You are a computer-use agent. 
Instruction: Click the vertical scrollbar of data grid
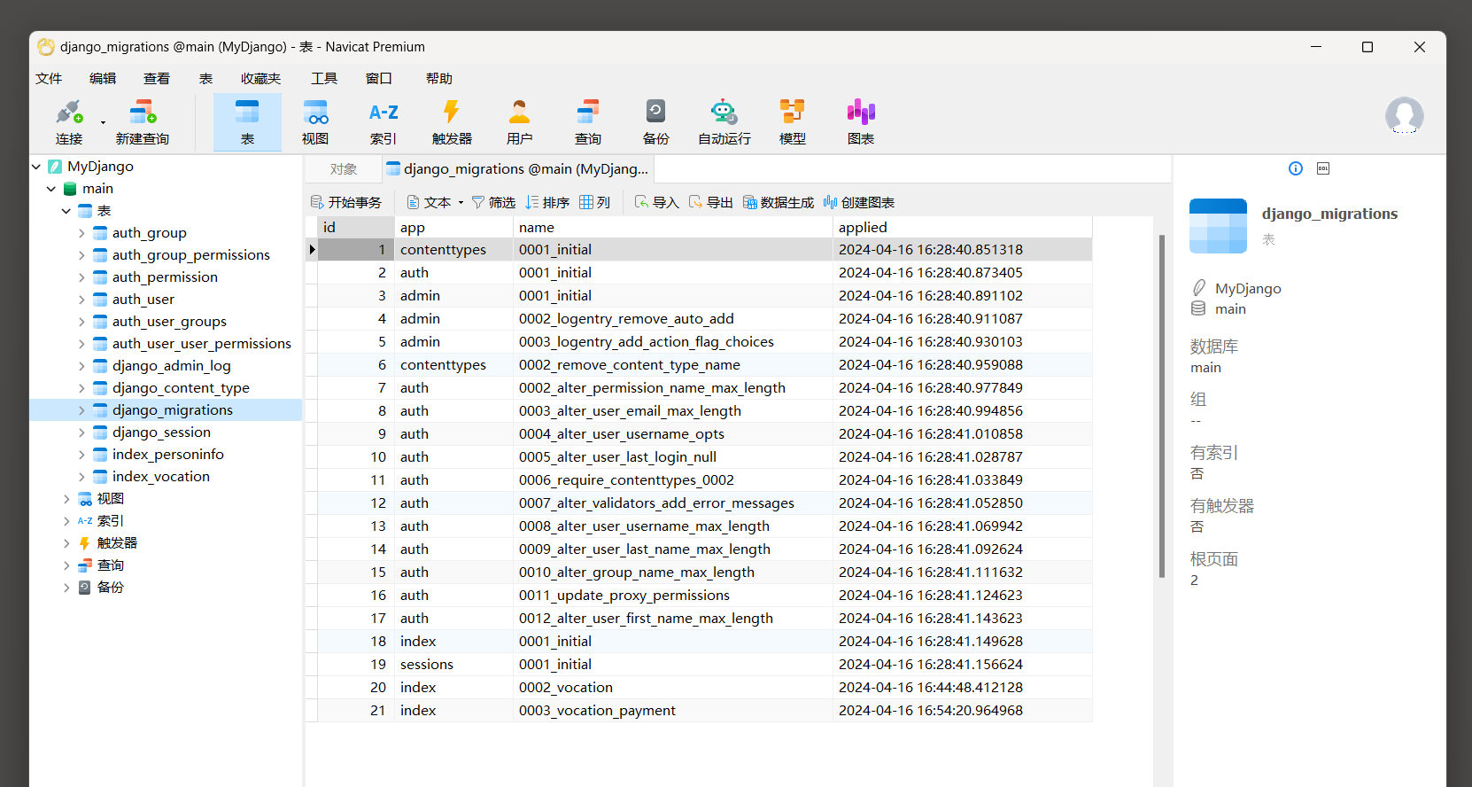(x=1162, y=406)
